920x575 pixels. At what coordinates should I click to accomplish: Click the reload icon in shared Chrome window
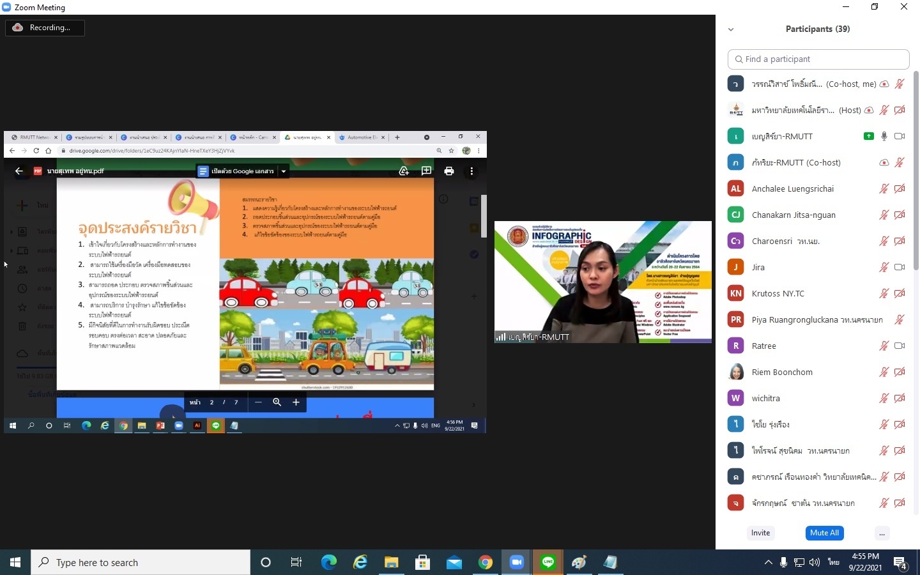(36, 151)
